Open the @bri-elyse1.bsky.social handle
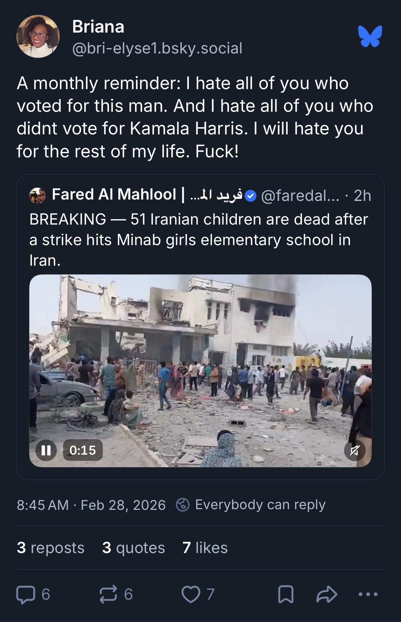 (x=157, y=48)
